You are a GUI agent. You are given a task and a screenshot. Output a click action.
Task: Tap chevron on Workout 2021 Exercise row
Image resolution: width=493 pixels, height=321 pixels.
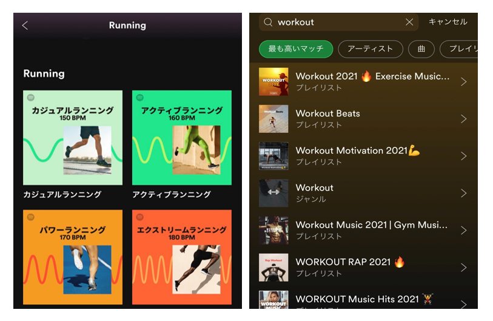tap(463, 81)
